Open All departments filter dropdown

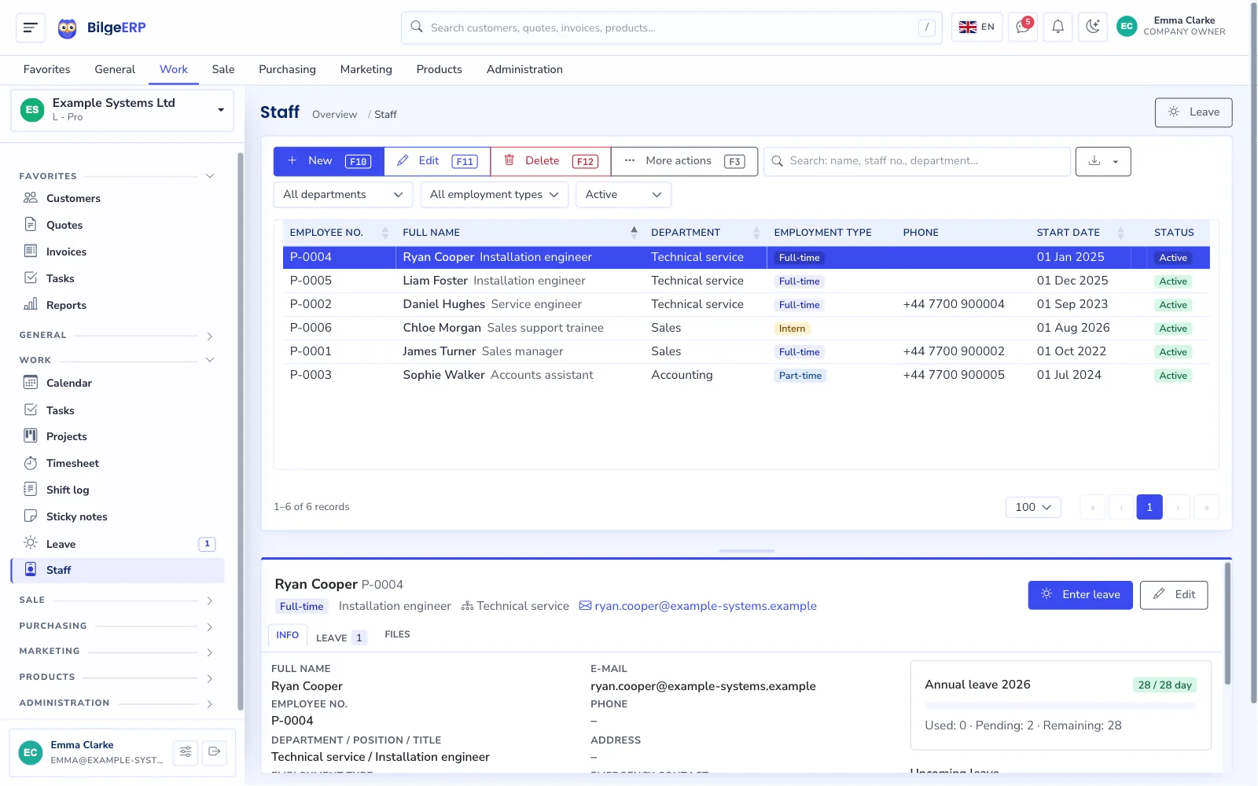[343, 195]
